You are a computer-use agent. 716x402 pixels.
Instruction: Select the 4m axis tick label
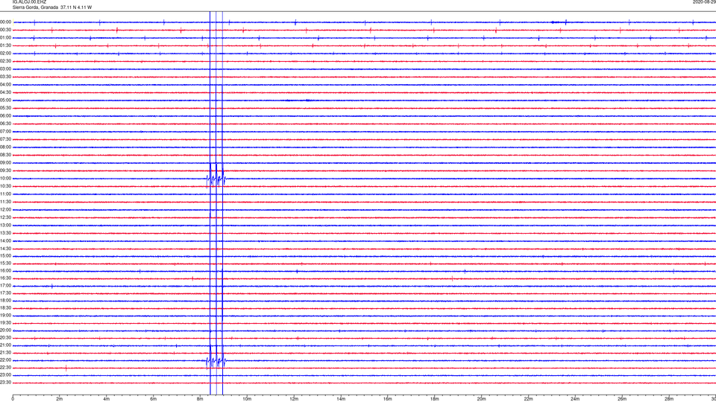point(107,399)
